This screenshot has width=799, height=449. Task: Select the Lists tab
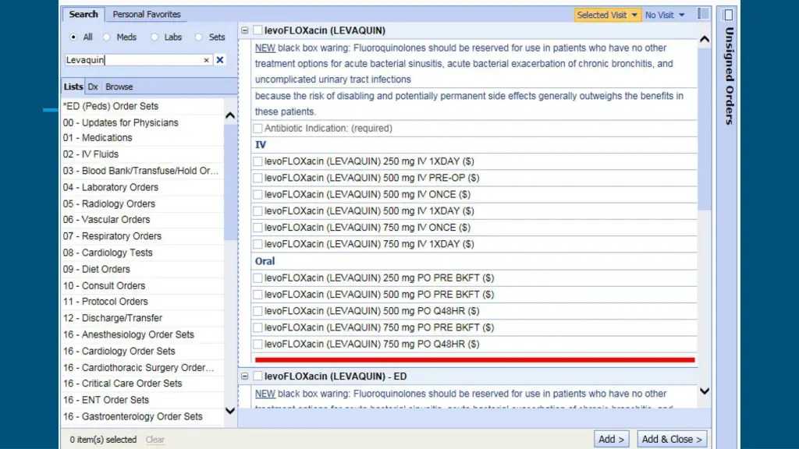click(x=73, y=87)
